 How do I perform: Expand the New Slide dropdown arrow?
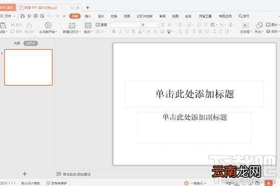[80, 32]
